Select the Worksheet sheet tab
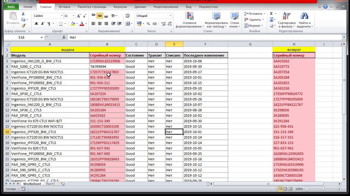This screenshot has width=350, height=196. pos(32,184)
